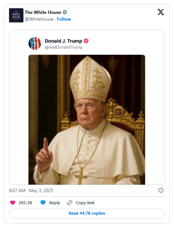174x226 pixels.
Task: Open the 8:07 AM May 3, 2025 timestamp
Action: pyautogui.click(x=31, y=191)
